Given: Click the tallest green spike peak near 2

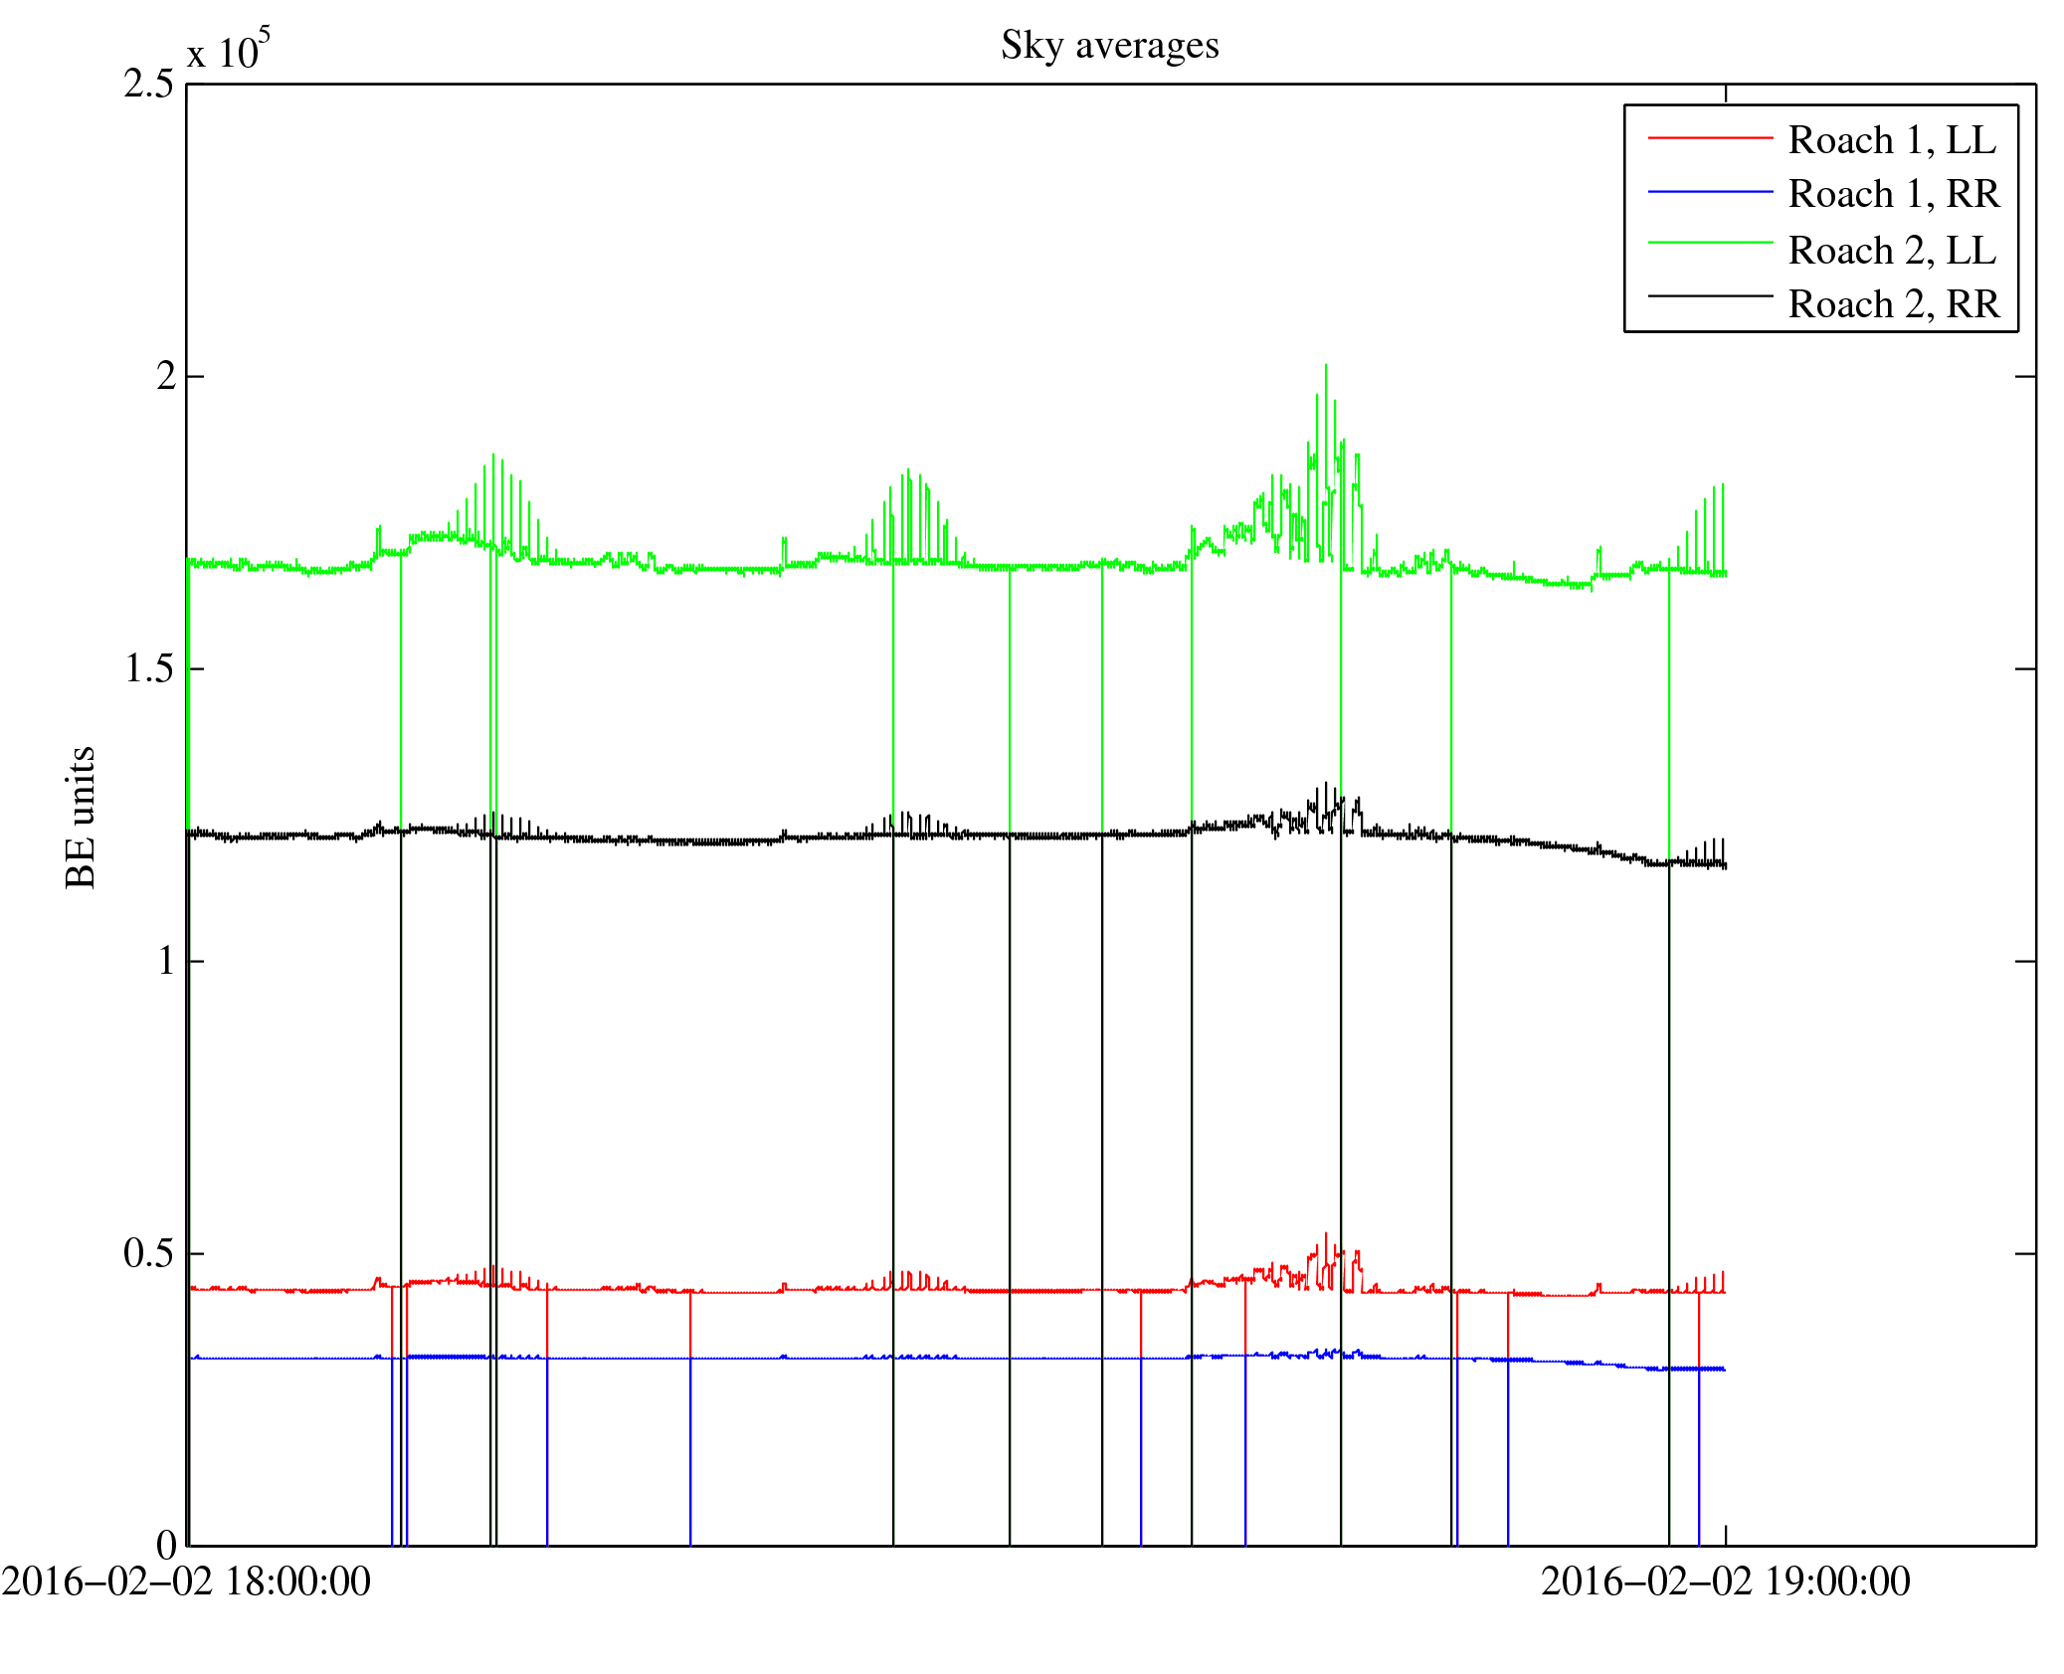Looking at the screenshot, I should click(1325, 367).
